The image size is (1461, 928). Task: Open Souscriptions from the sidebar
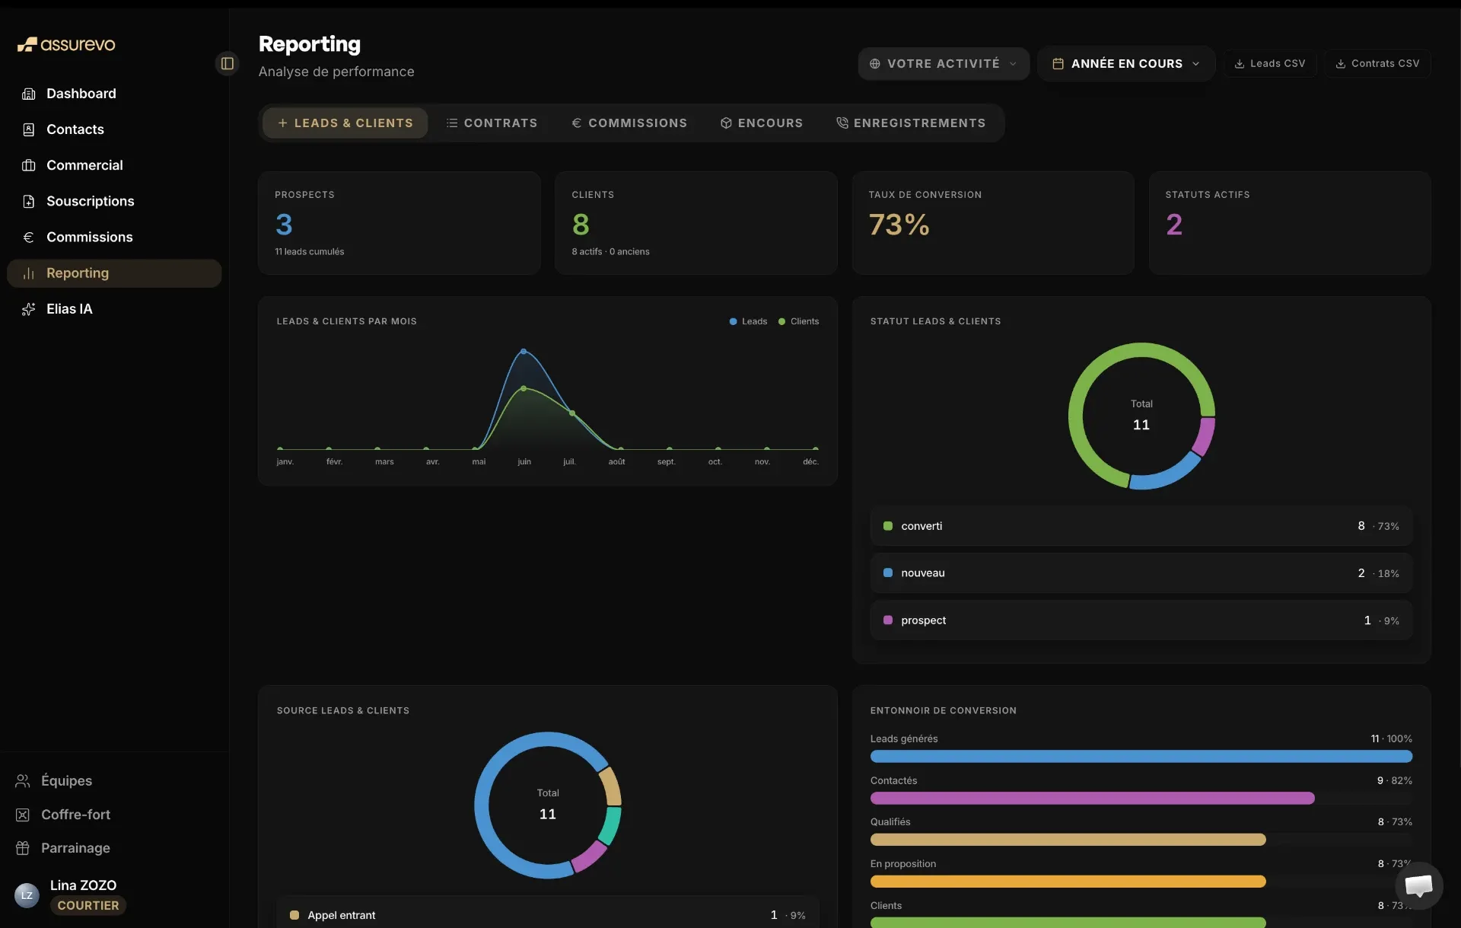tap(114, 201)
